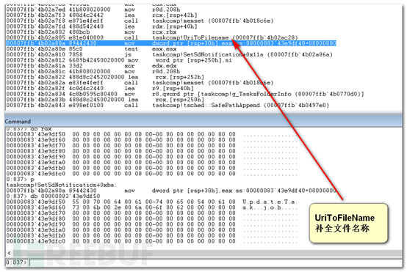Viewport: 407px width, 272px height.
Task: Select the Command window title bar
Action: pyautogui.click(x=203, y=121)
